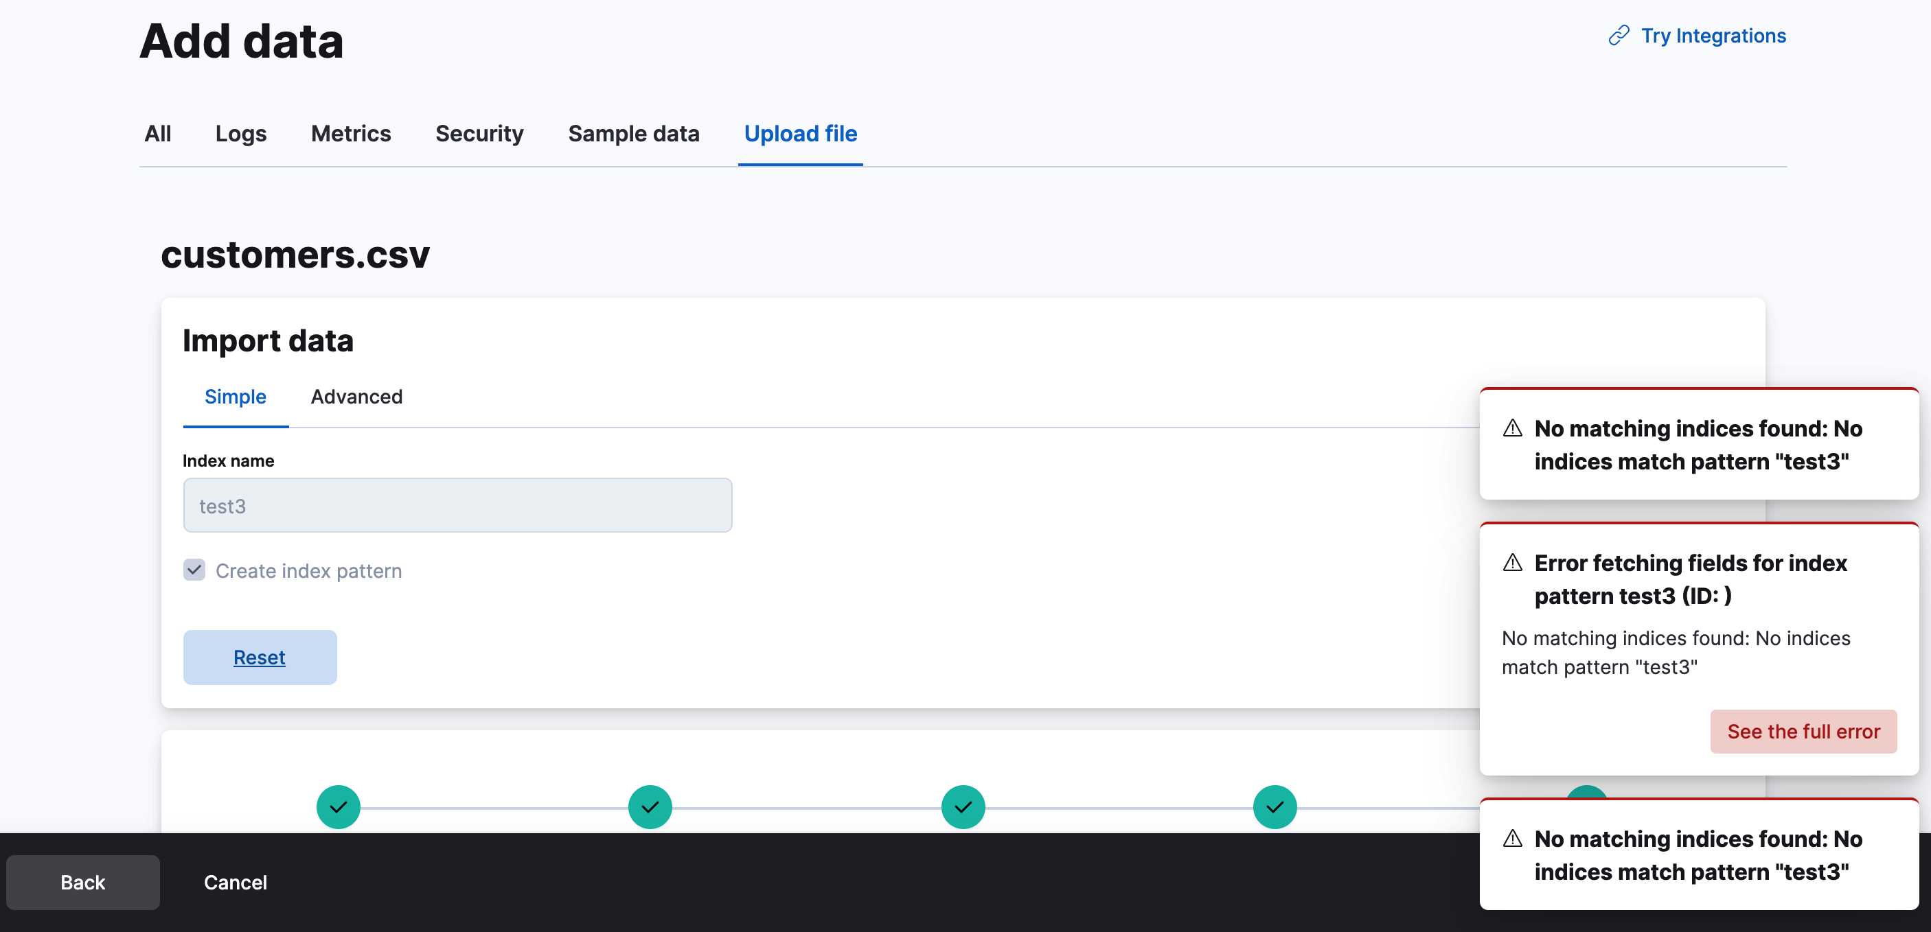Viewport: 1931px width, 932px height.
Task: Open the Security tab
Action: click(x=479, y=133)
